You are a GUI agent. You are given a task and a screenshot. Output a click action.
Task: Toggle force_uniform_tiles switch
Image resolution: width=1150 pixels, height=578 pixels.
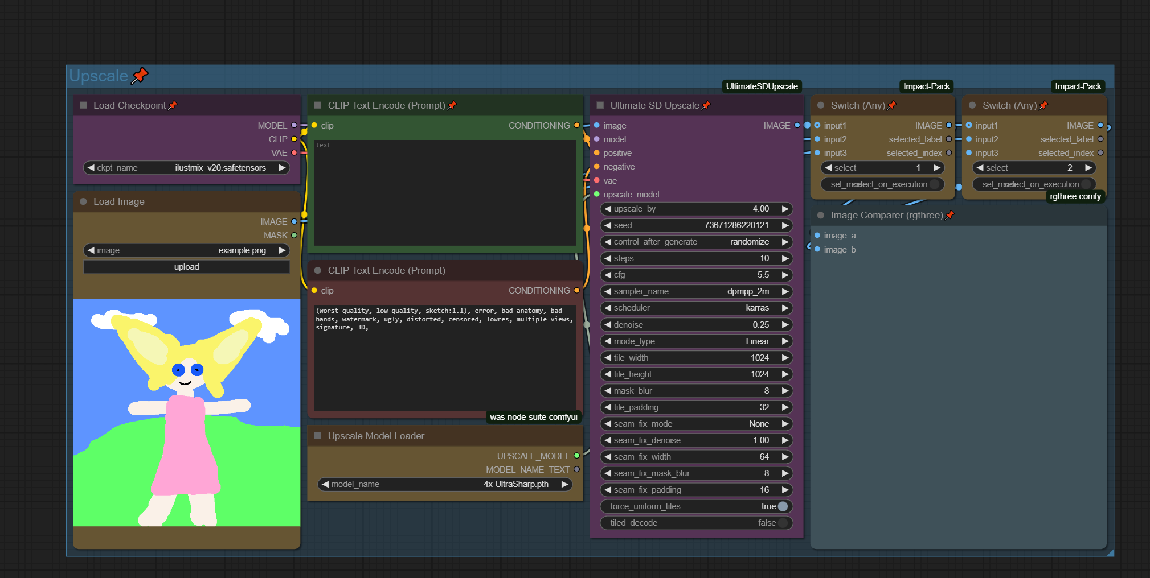pos(783,506)
